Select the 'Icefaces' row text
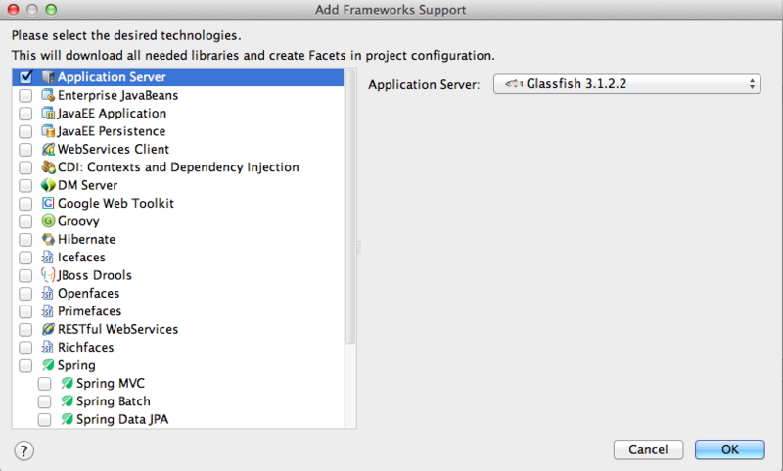Viewport: 783px width, 471px height. pos(81,258)
